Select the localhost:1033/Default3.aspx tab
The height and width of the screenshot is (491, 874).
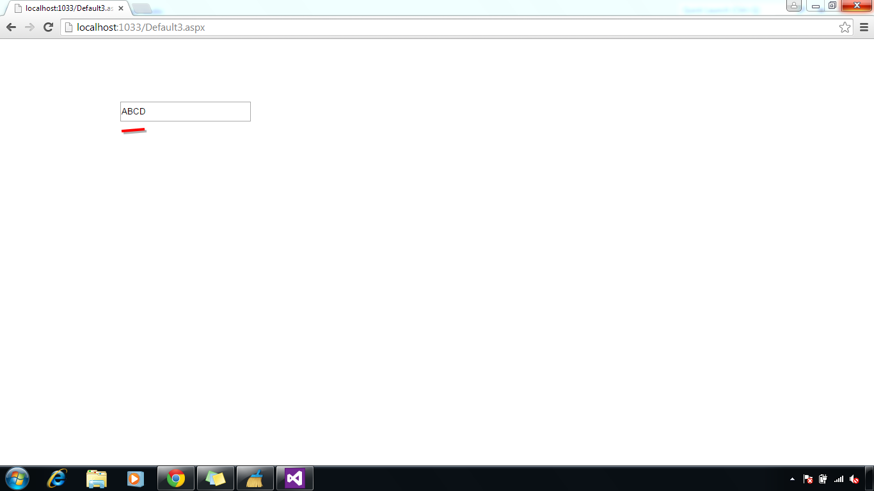(x=68, y=8)
